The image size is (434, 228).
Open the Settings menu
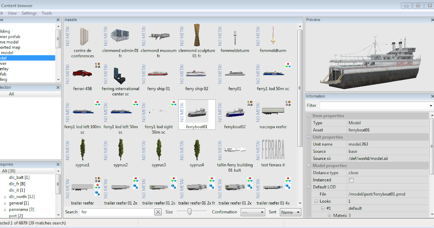[x=29, y=13]
